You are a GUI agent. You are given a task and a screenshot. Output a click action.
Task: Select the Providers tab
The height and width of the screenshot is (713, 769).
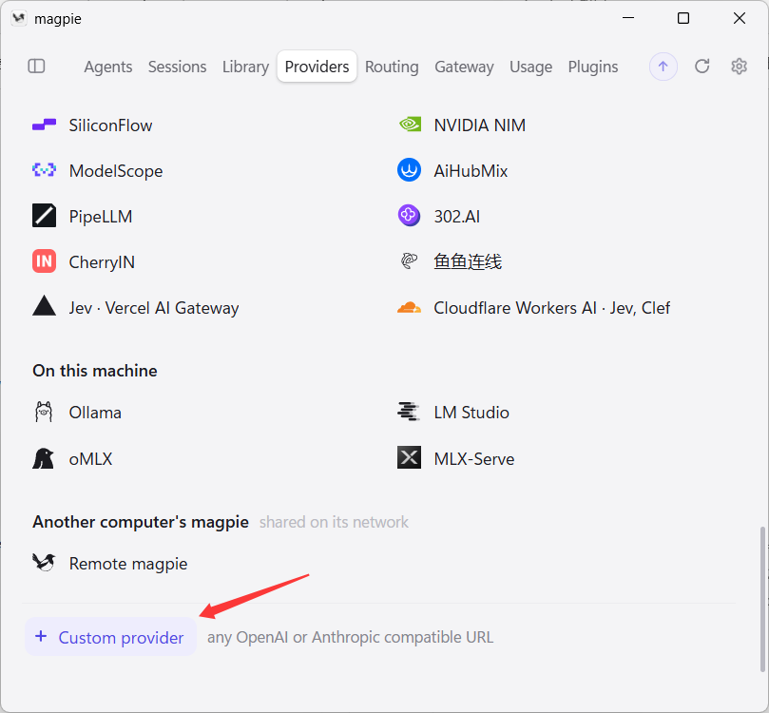point(317,67)
